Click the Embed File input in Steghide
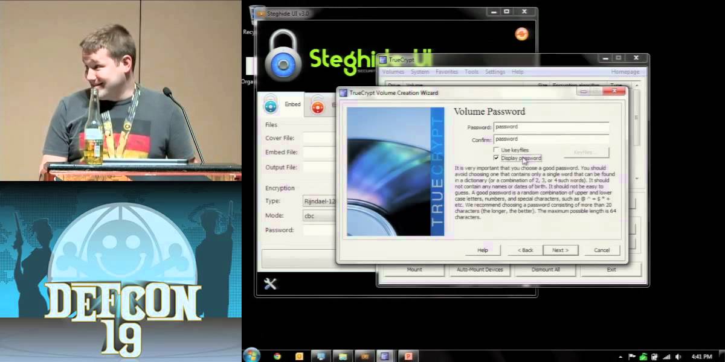Screen dimensions: 725x362 [x=320, y=153]
